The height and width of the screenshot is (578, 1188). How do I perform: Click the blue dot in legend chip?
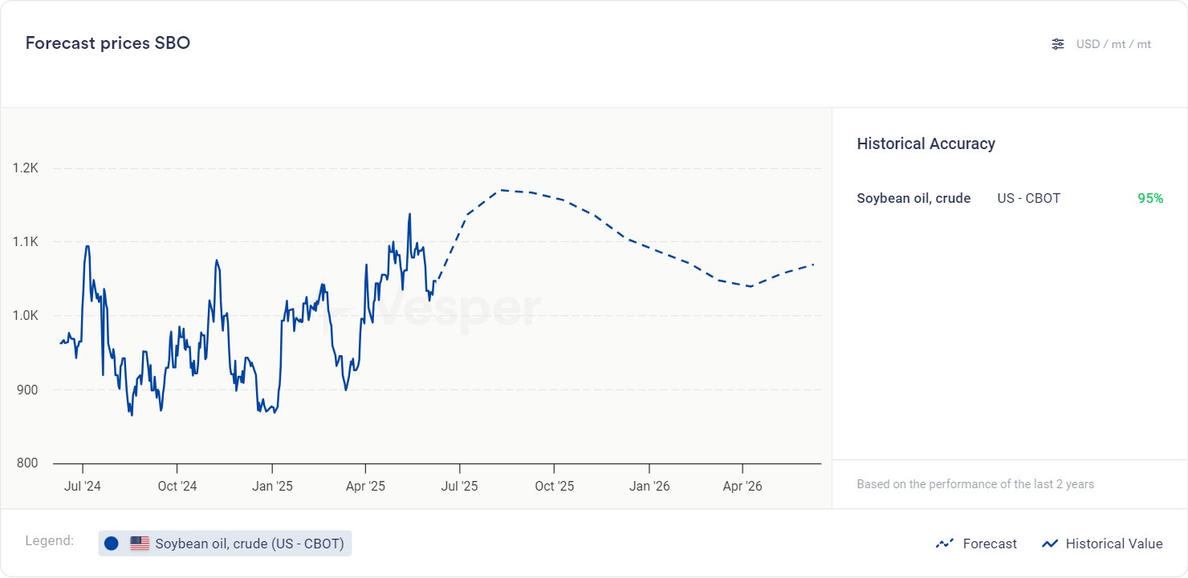tap(112, 544)
